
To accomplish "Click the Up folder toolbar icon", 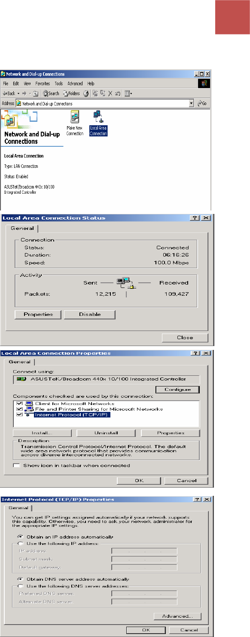I will pos(36,93).
